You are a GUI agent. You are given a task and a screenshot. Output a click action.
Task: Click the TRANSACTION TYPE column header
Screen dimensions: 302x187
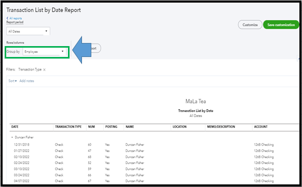68,127
